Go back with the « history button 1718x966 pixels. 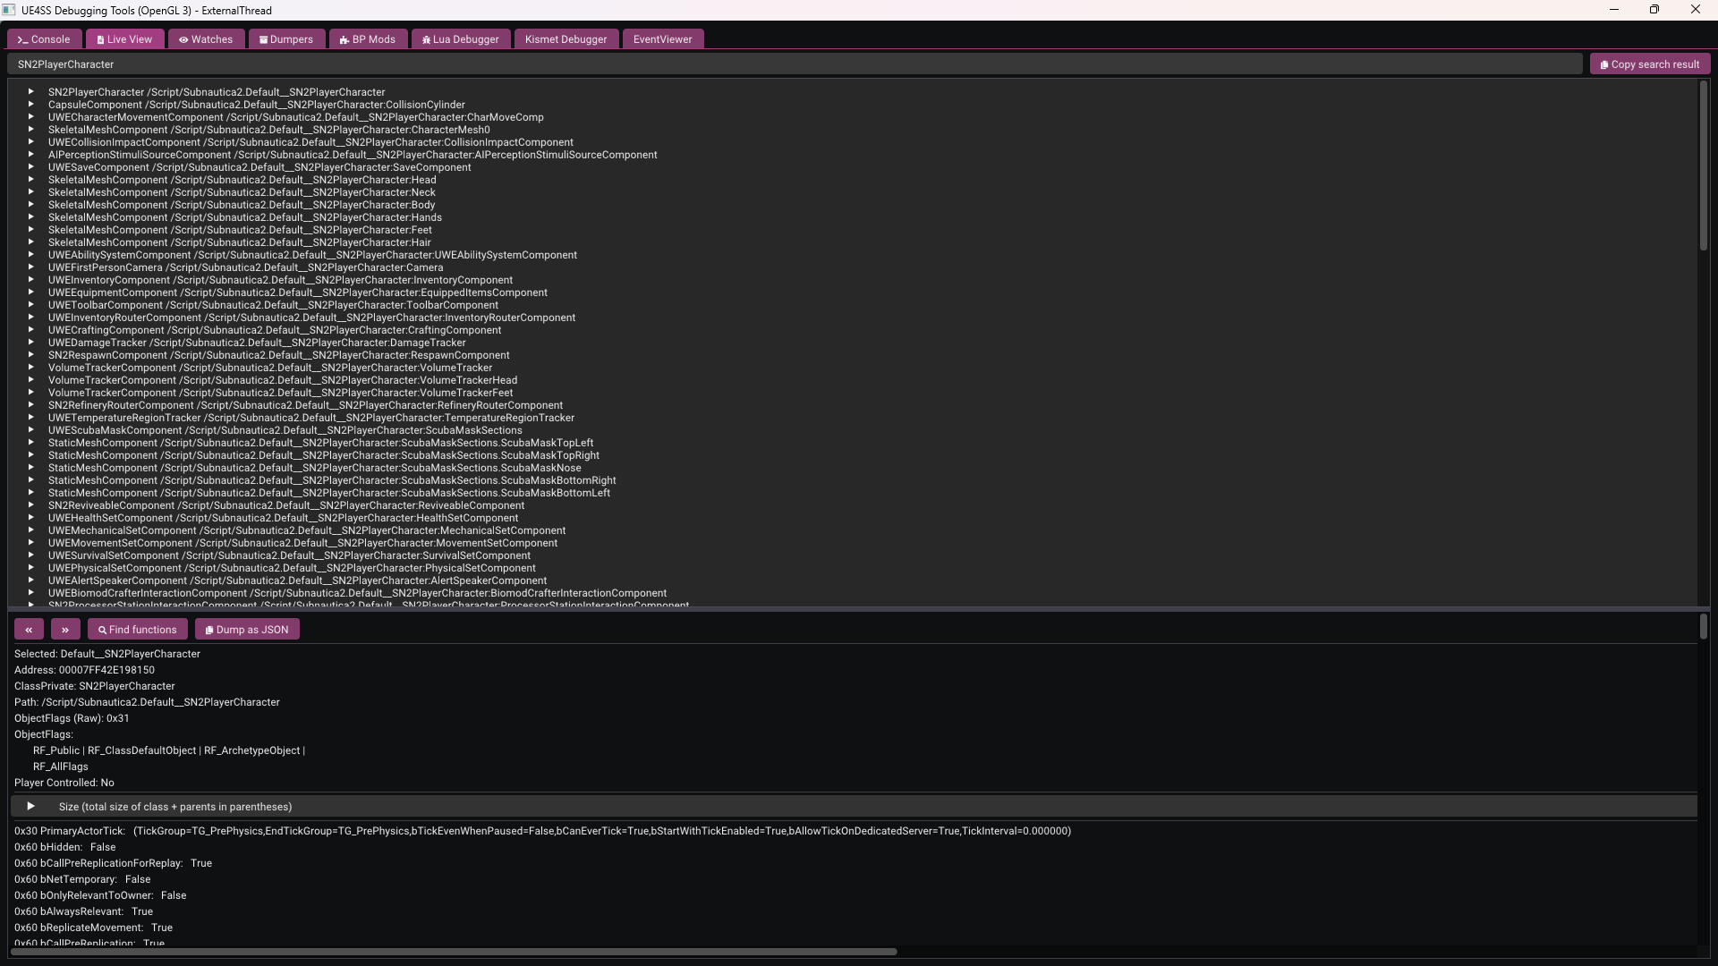point(29,630)
